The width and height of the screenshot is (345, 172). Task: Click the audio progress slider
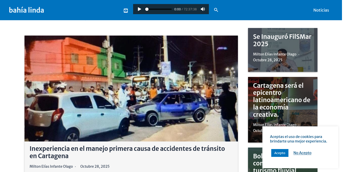(x=159, y=9)
